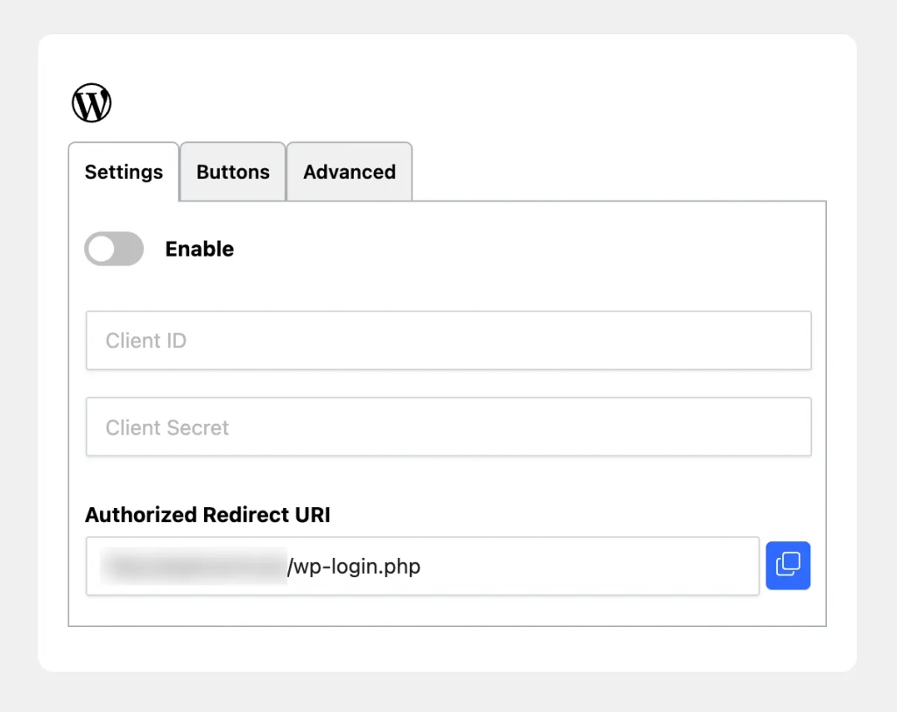
Task: Open the Advanced tab
Action: tap(350, 172)
